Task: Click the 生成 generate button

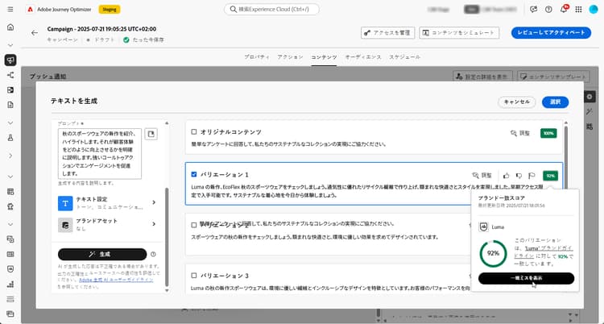Action: tap(102, 254)
